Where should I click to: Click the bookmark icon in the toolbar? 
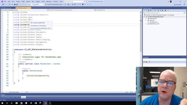tap(83, 5)
